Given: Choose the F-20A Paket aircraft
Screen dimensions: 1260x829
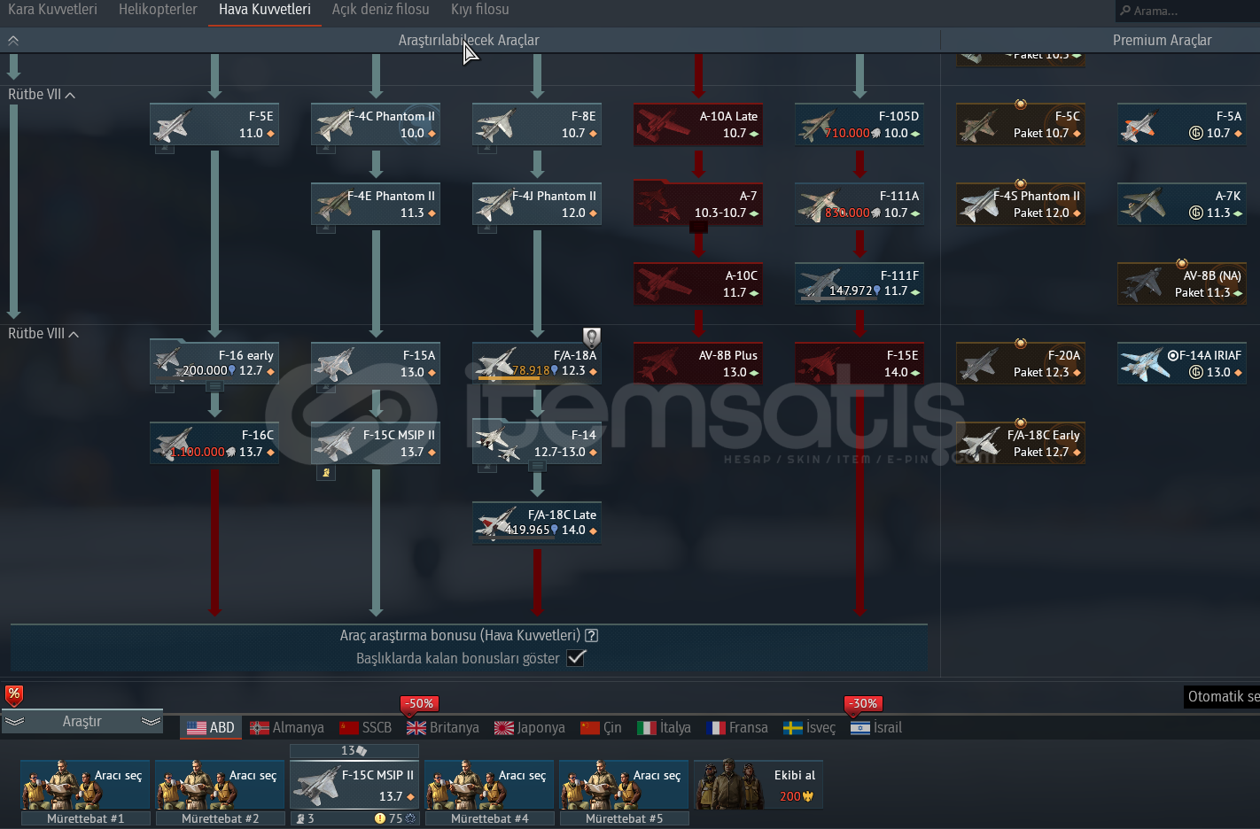Looking at the screenshot, I should coord(1021,363).
